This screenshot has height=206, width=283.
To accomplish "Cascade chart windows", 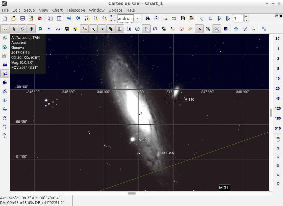I will click(50, 18).
